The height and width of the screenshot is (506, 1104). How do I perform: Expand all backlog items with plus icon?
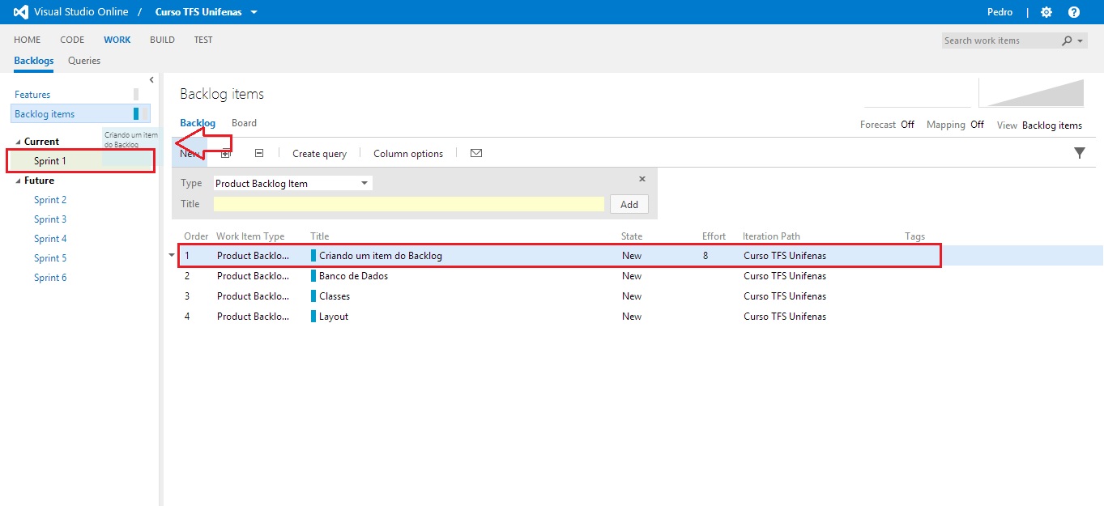click(226, 153)
